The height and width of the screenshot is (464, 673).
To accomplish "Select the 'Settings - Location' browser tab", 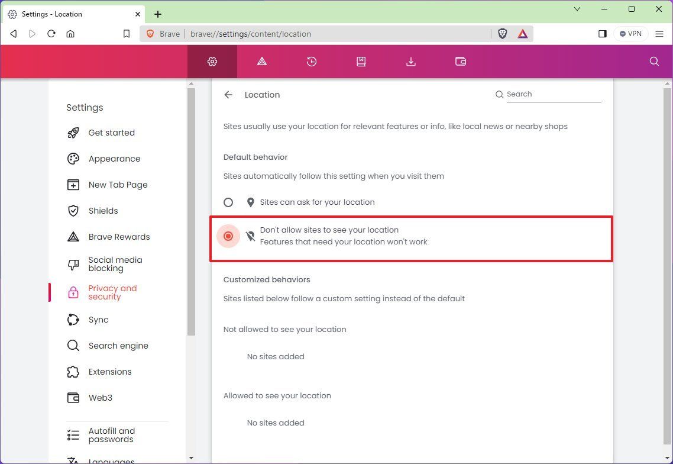I will 71,14.
